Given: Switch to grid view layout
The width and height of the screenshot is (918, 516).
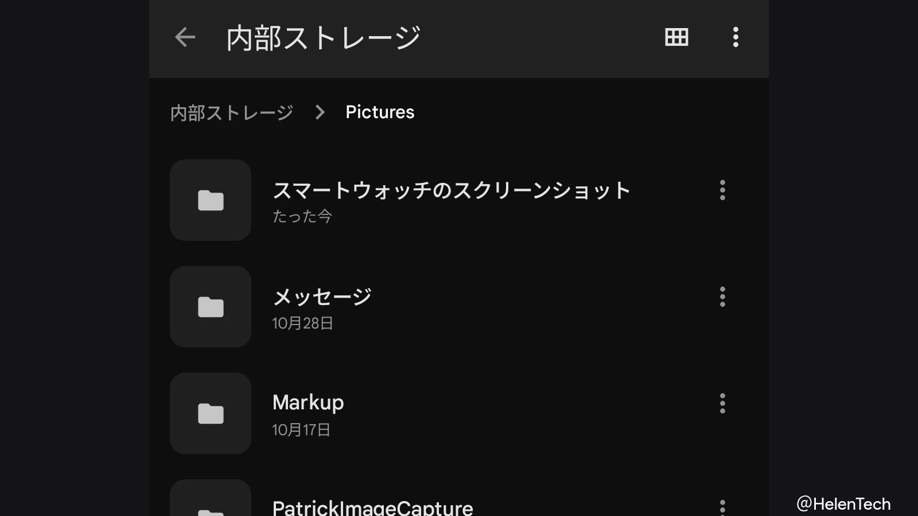Looking at the screenshot, I should pos(676,37).
